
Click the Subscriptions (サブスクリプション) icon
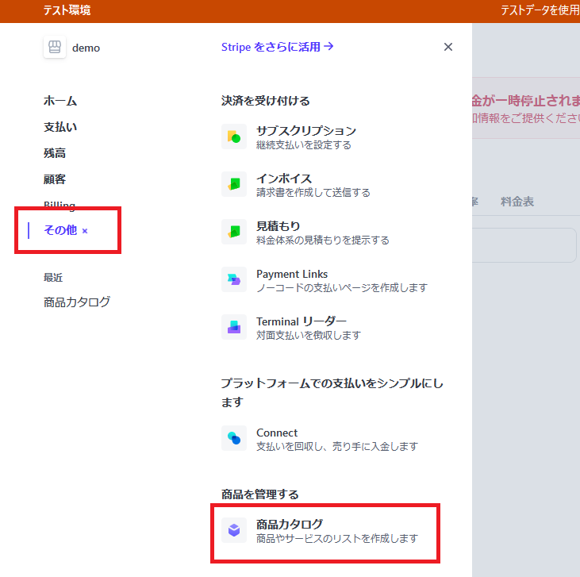tap(233, 137)
